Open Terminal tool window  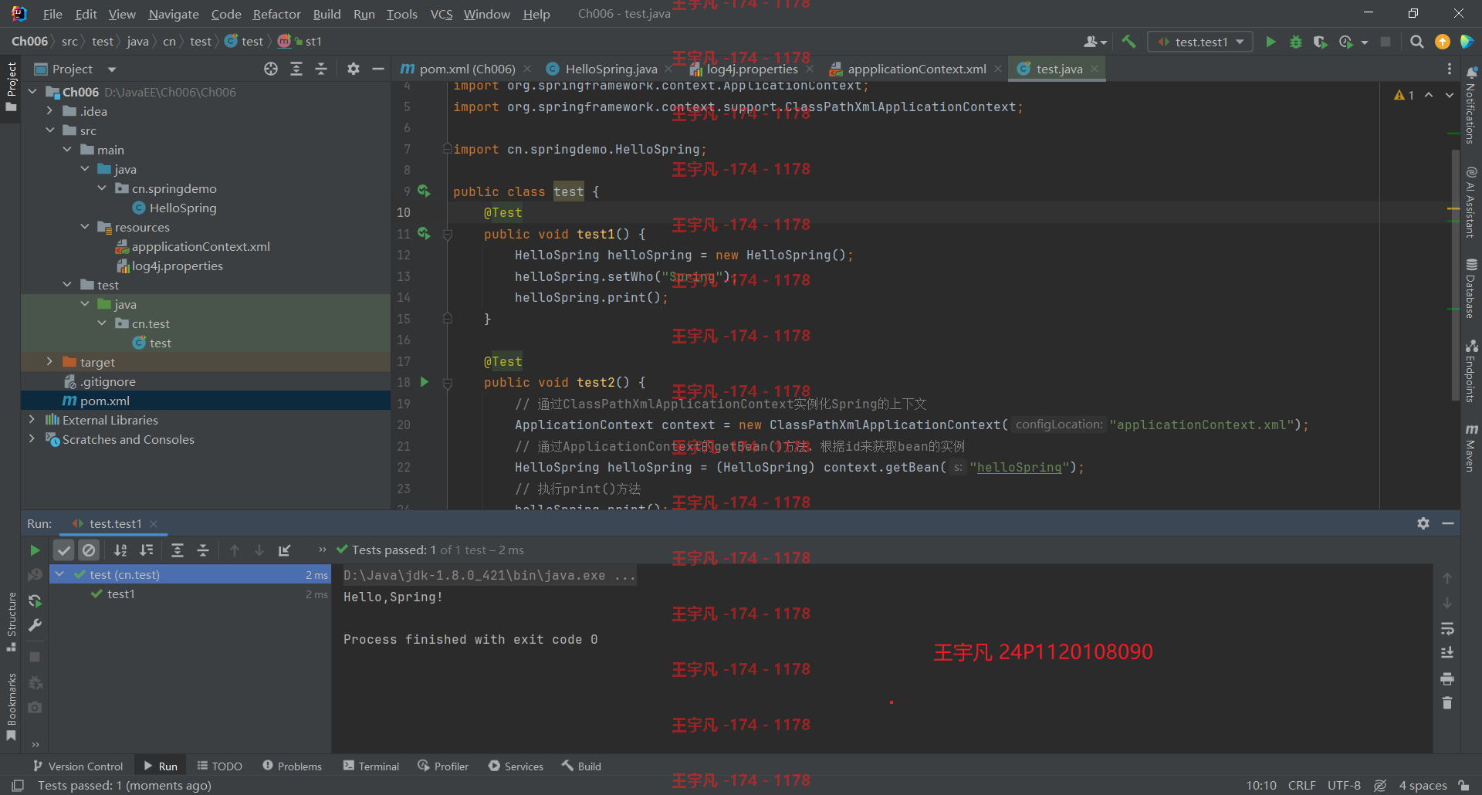[371, 766]
